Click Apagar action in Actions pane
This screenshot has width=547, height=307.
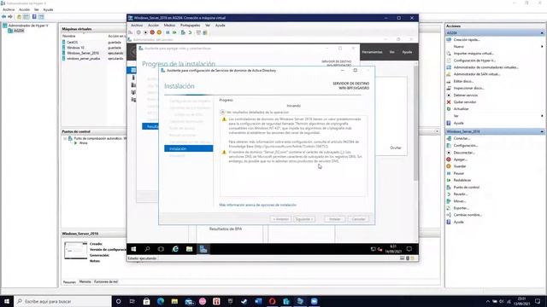(460, 159)
